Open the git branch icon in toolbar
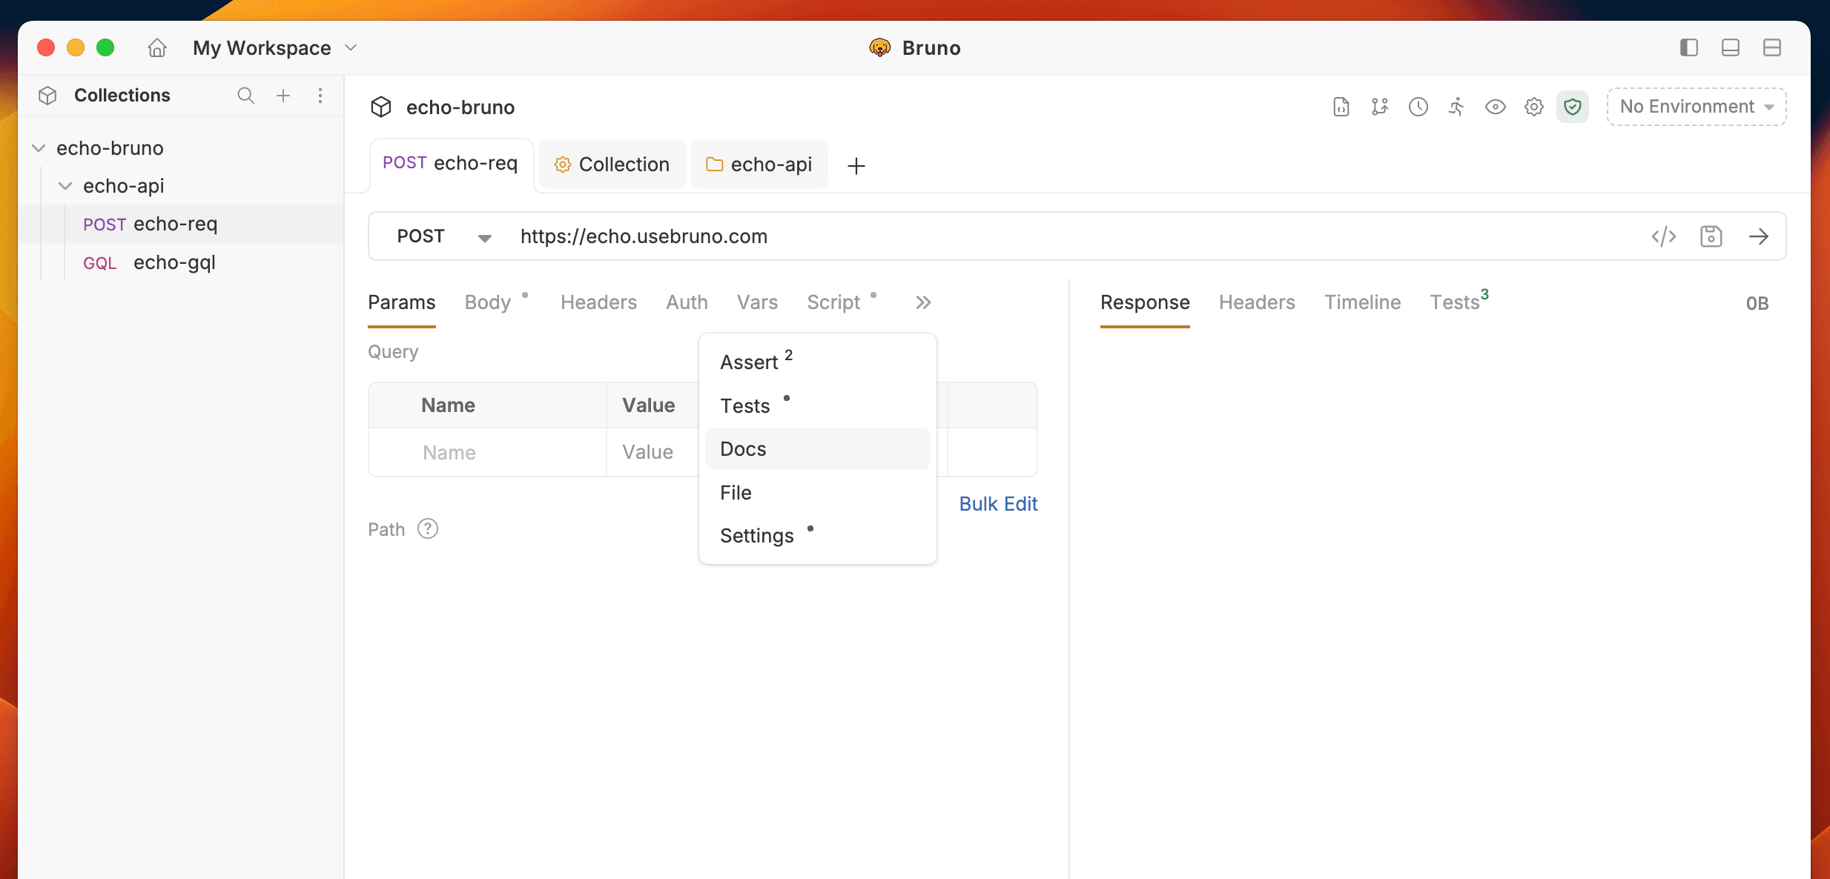Screen dimensions: 1830x879 click(1379, 107)
